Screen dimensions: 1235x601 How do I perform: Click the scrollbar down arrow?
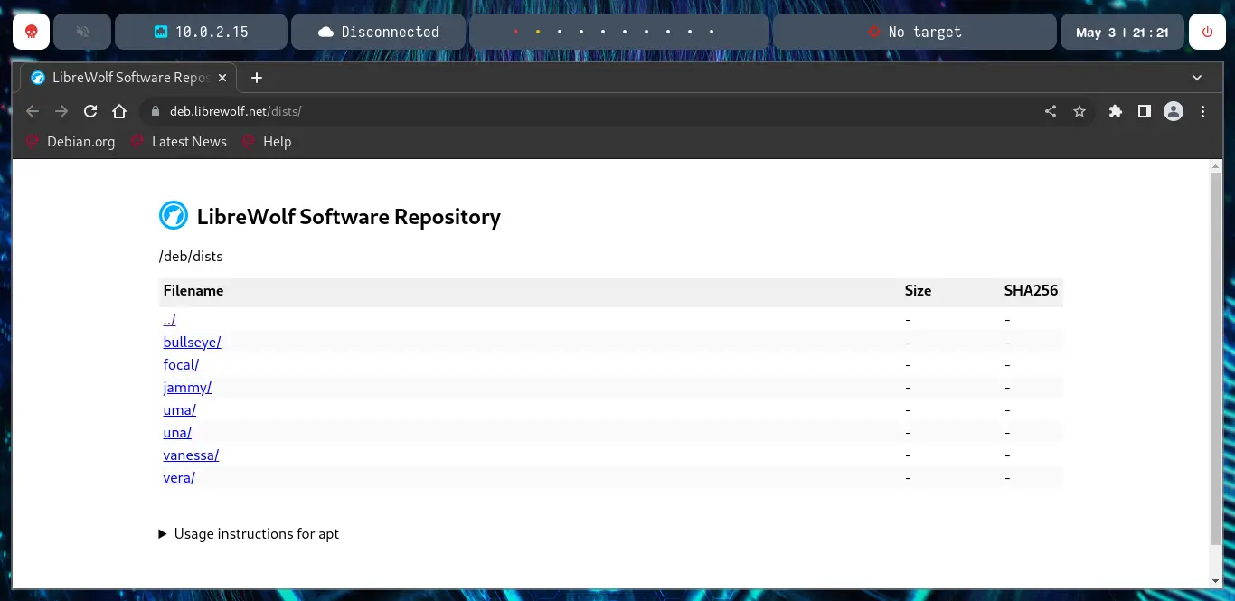(x=1215, y=581)
